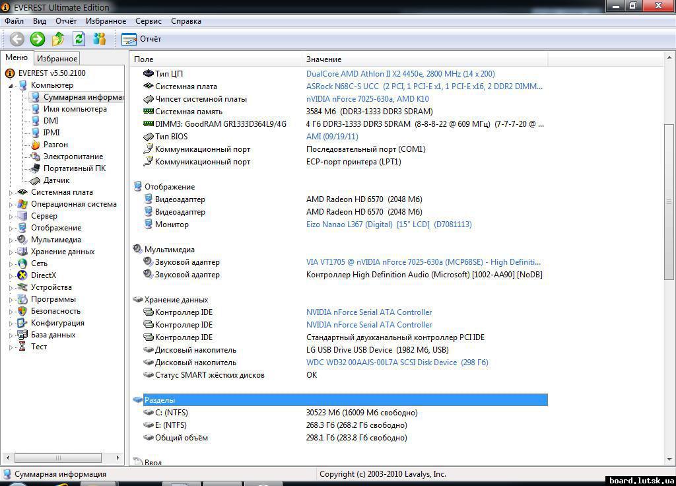Viewport: 676px width, 486px height.
Task: Select the Безопасность shield item in the tree
Action: pyautogui.click(x=55, y=311)
